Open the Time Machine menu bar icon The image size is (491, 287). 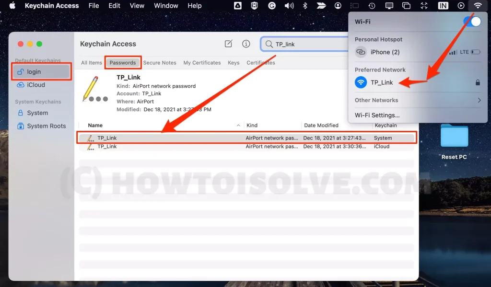(x=372, y=6)
